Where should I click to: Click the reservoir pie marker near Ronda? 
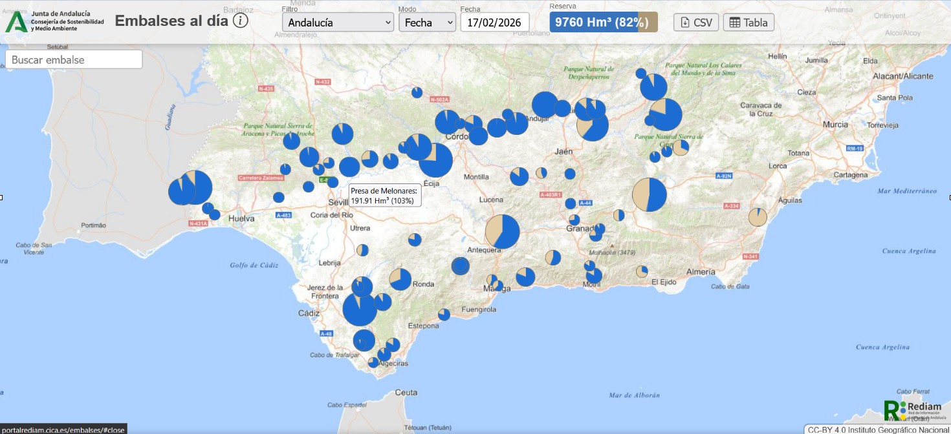point(400,279)
